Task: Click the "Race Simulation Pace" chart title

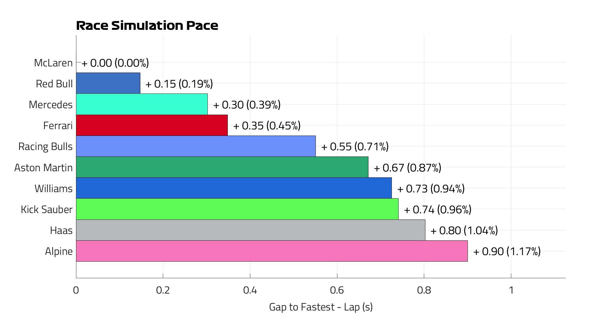Action: click(147, 26)
